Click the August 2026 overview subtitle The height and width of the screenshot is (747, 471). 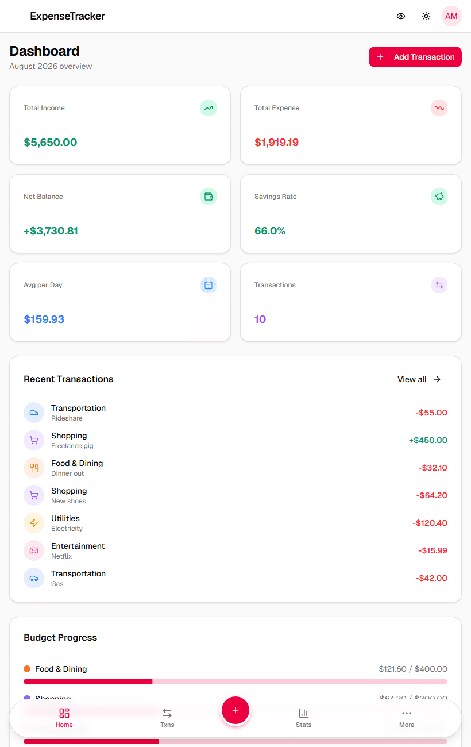[51, 66]
